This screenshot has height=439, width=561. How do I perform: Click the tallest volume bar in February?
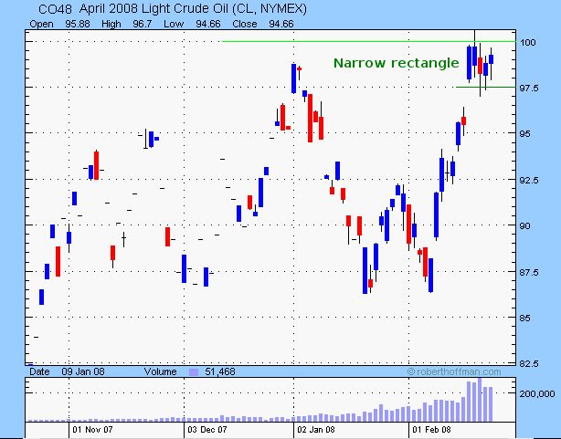[x=480, y=400]
